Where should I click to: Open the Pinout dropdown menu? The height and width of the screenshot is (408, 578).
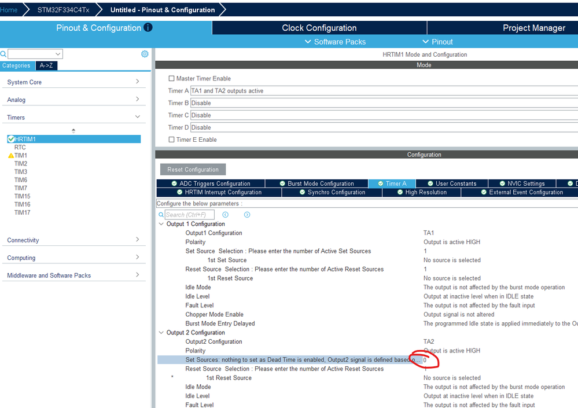[437, 42]
